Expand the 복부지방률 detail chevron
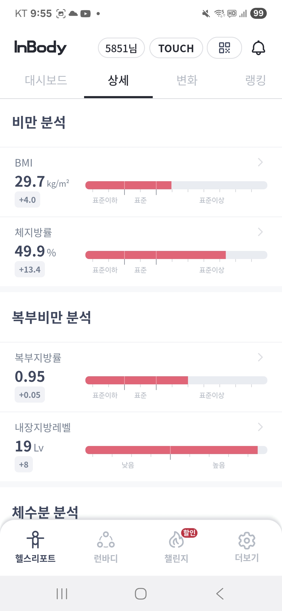This screenshot has width=282, height=611. (x=260, y=357)
